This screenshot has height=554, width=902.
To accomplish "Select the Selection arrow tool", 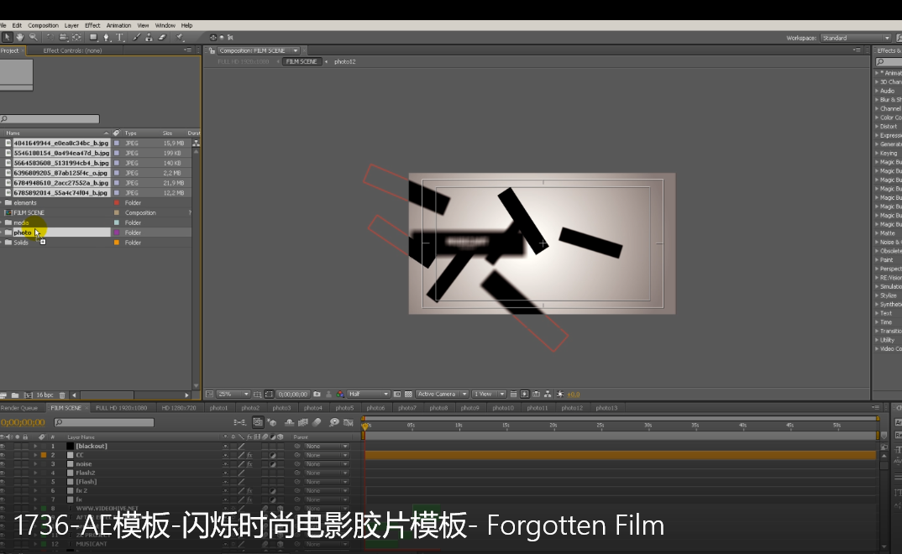I will (x=7, y=38).
